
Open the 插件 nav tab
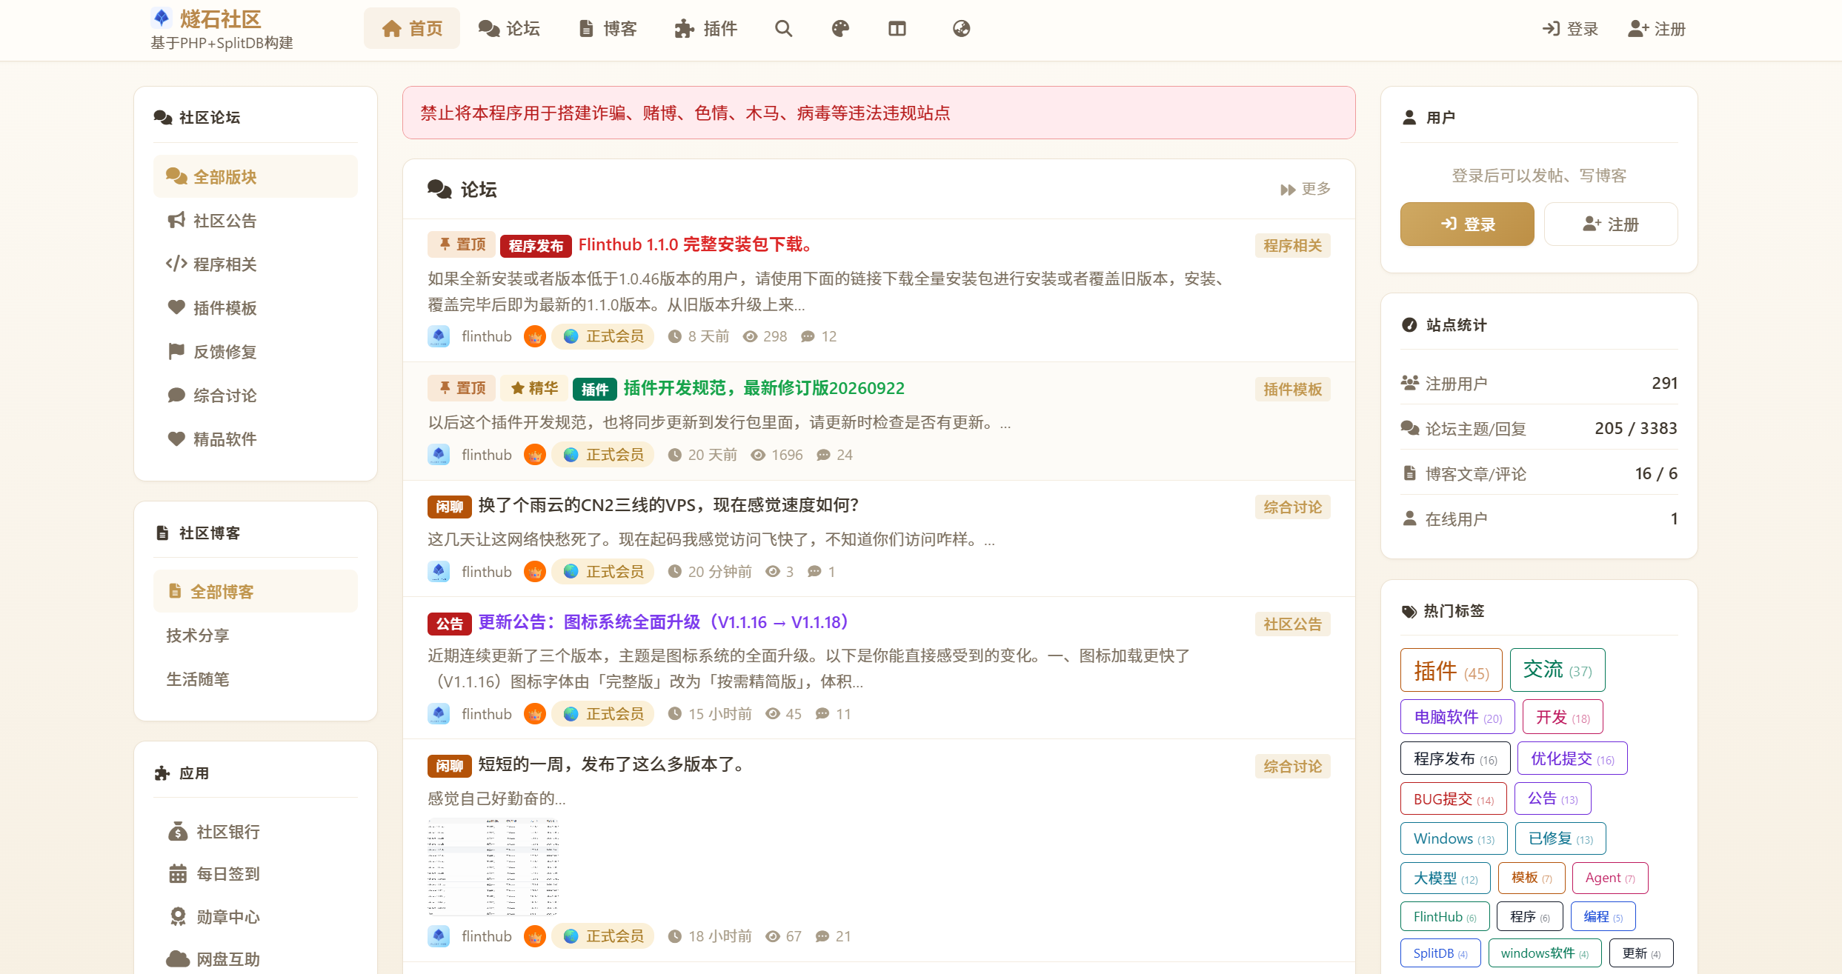click(x=706, y=29)
